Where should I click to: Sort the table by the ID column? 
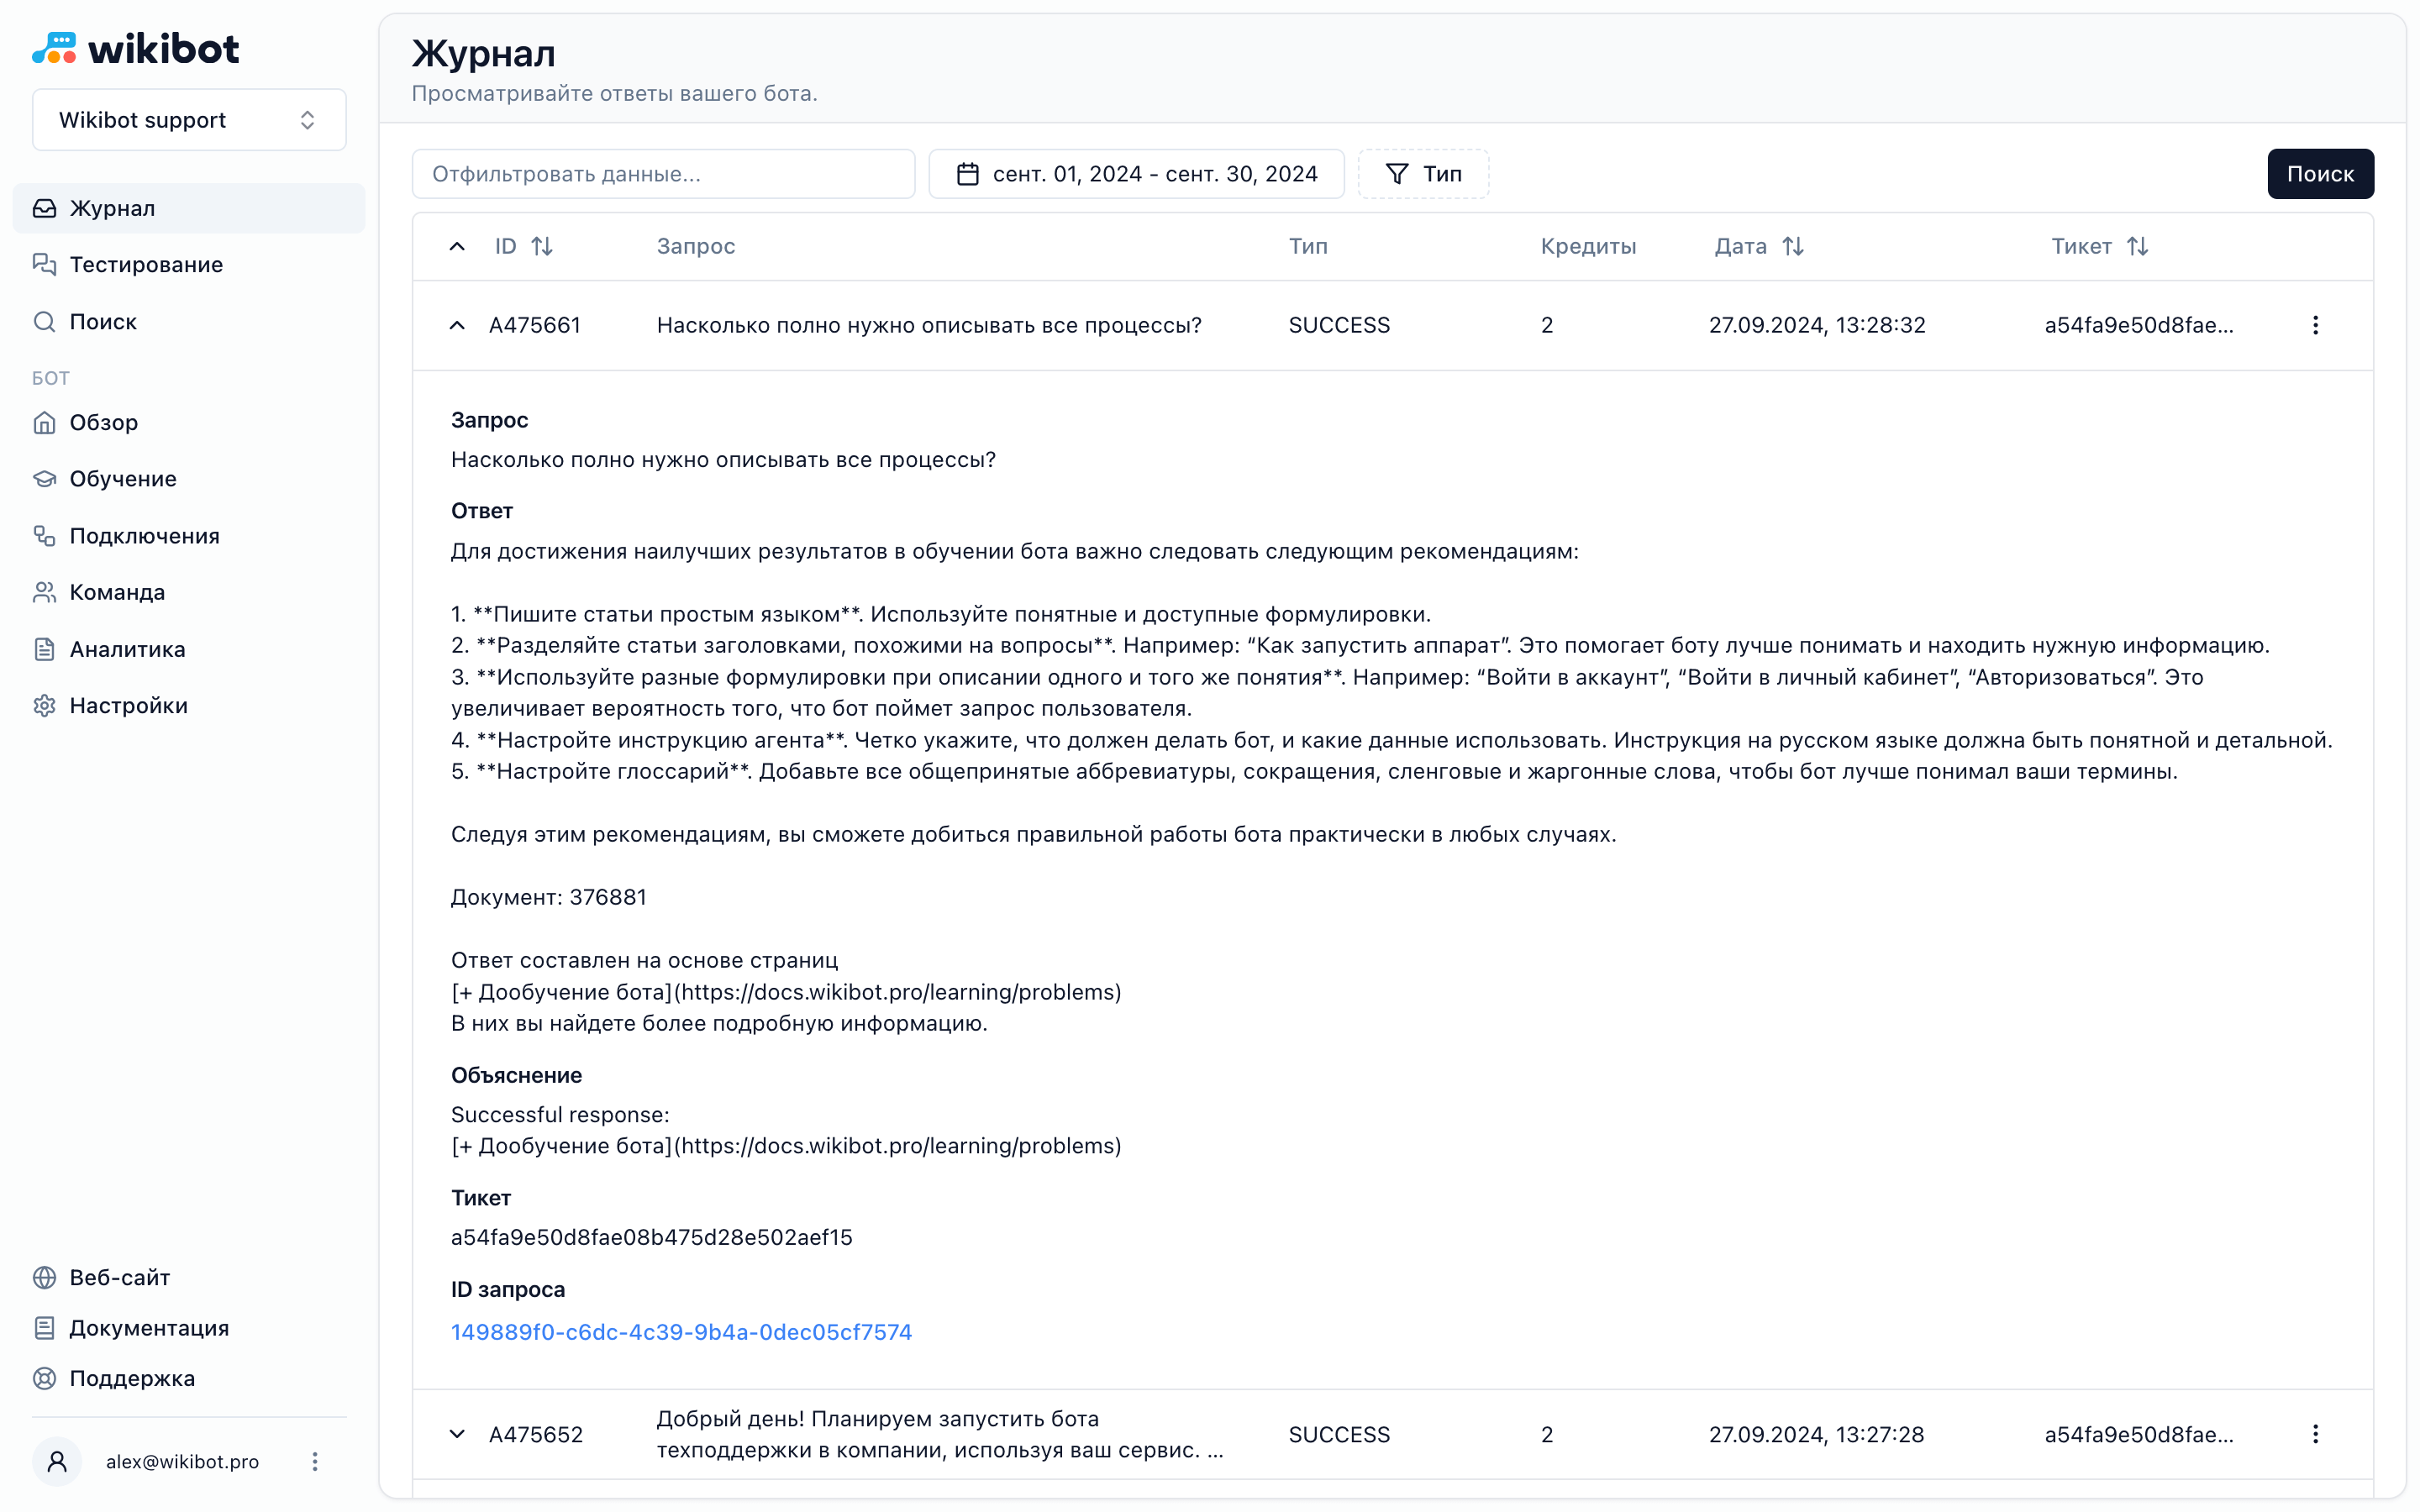click(541, 246)
